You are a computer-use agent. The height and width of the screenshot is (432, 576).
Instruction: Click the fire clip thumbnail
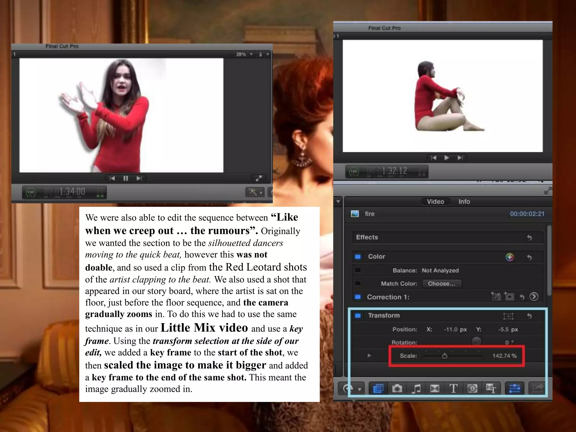point(355,214)
